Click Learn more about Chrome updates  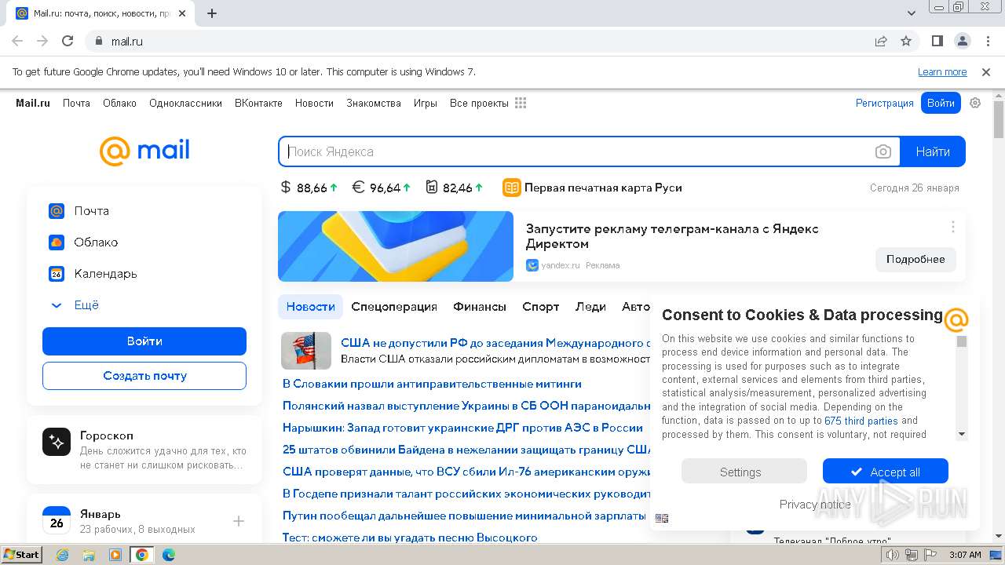[x=942, y=71]
